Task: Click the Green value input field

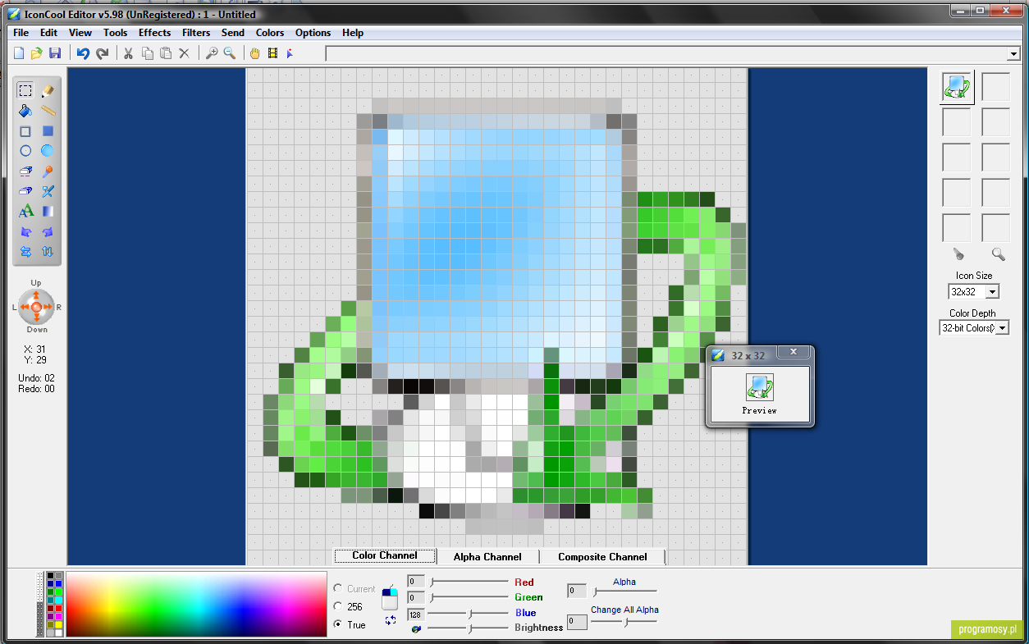Action: click(417, 597)
